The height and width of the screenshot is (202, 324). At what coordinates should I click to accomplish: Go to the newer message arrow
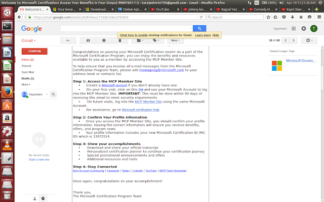tap(286, 40)
